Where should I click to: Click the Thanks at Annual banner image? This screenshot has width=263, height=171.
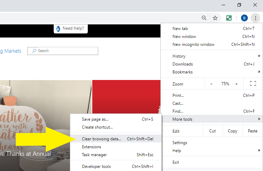[x=46, y=125]
